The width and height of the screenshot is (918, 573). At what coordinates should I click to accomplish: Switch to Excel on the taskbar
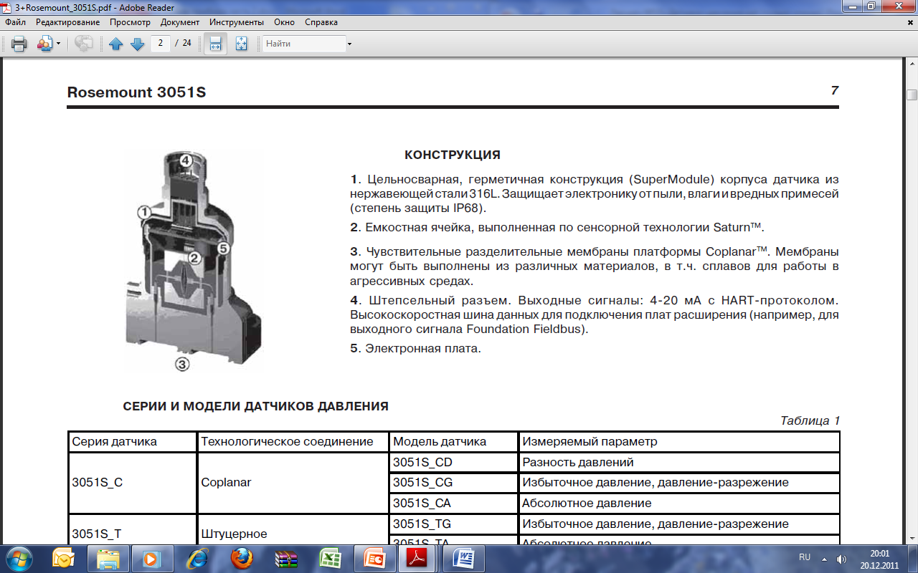tap(330, 558)
